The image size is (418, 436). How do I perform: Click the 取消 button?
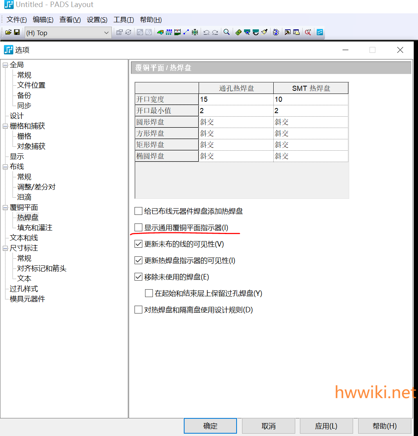coord(269,426)
